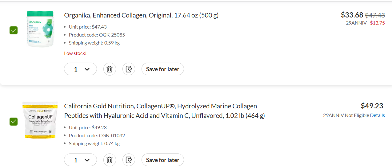Click the Product code OGK-25085 text
The width and height of the screenshot is (392, 167).
97,35
